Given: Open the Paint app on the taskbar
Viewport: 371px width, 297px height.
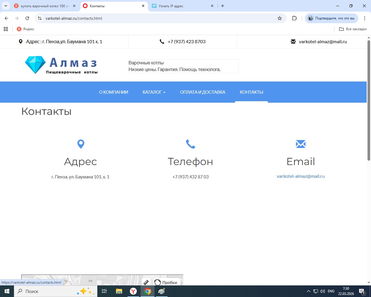Looking at the screenshot, I should (x=162, y=291).
